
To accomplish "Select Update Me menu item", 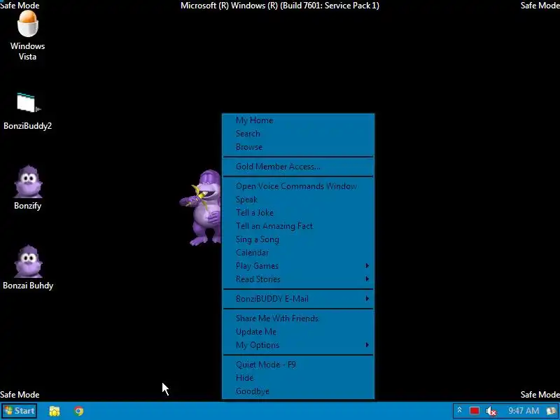I will tap(298, 332).
